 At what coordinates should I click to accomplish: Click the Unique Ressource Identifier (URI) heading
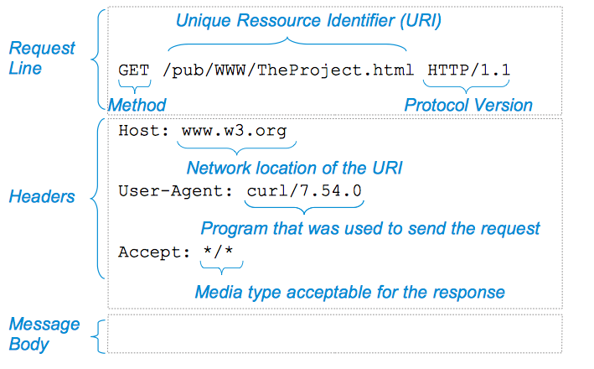tap(308, 20)
